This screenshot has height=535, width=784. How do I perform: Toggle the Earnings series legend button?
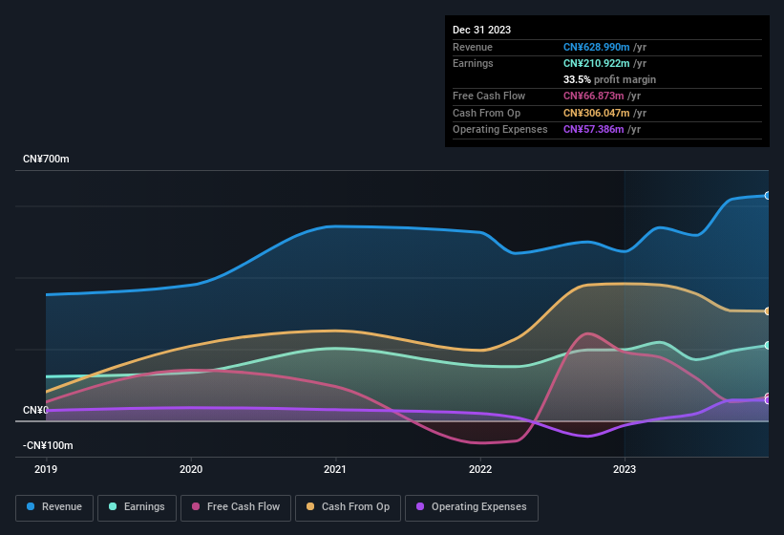137,507
